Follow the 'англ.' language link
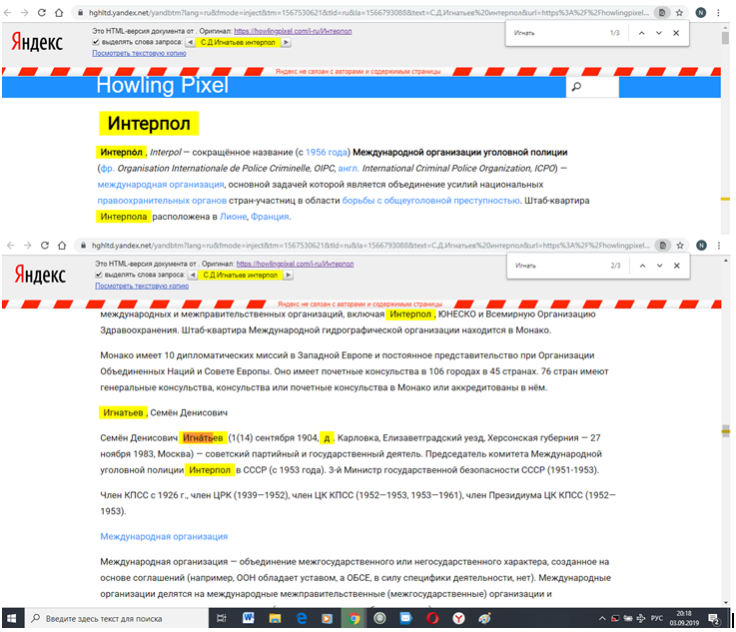The width and height of the screenshot is (736, 632). (x=349, y=169)
